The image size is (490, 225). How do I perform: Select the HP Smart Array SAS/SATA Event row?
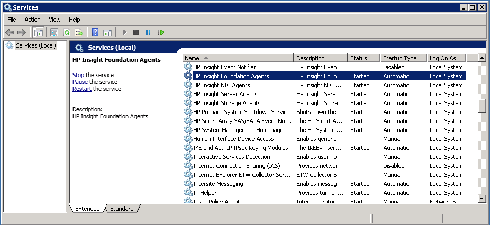tap(325, 121)
